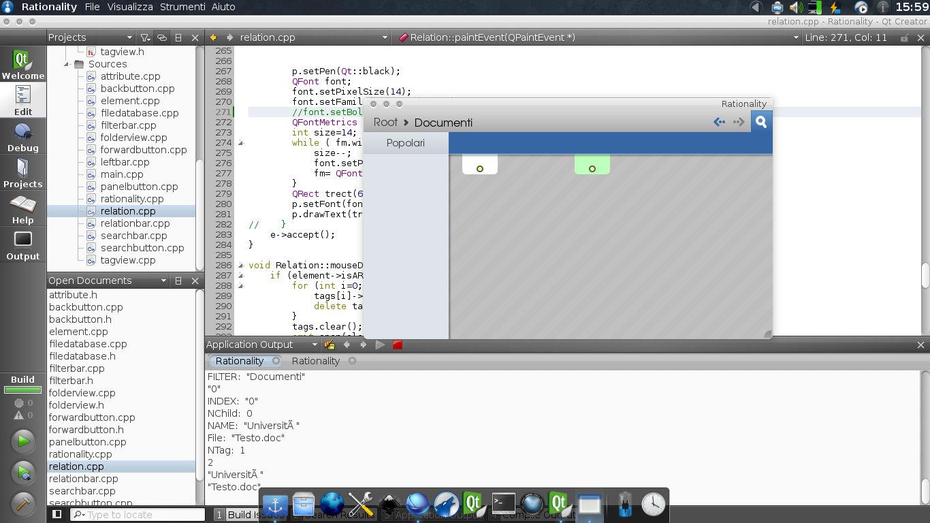Switch to Debug mode
Image resolution: width=930 pixels, height=523 pixels.
[x=23, y=136]
